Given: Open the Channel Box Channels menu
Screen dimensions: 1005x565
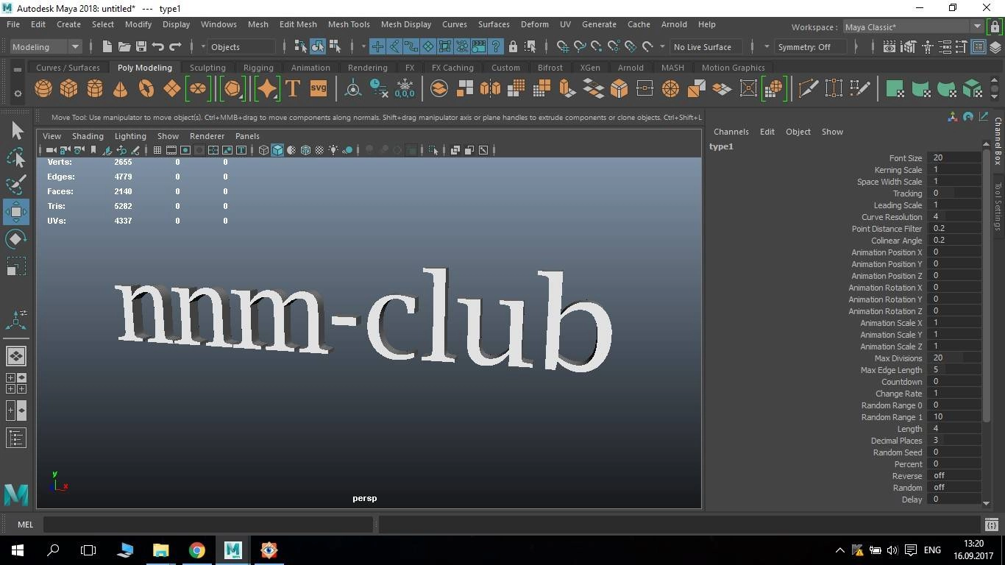Looking at the screenshot, I should point(731,132).
